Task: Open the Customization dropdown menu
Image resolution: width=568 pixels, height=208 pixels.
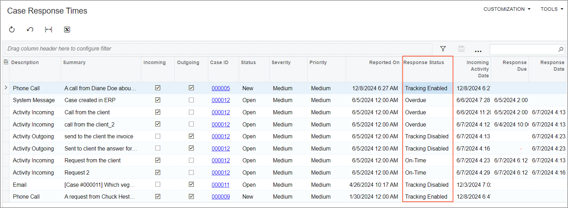Action: coord(507,9)
